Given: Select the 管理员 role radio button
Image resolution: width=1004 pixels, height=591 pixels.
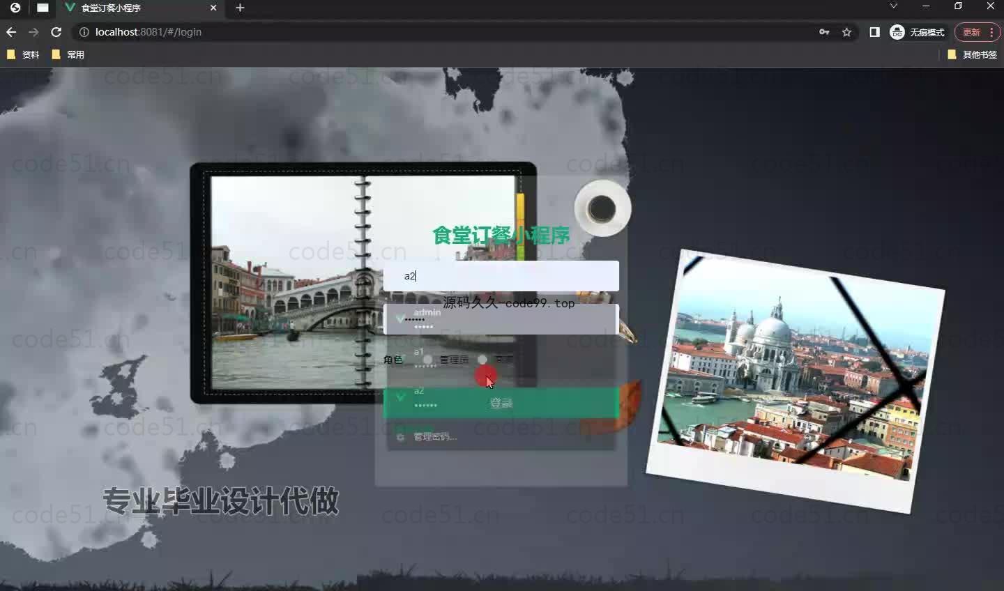Looking at the screenshot, I should [x=427, y=360].
